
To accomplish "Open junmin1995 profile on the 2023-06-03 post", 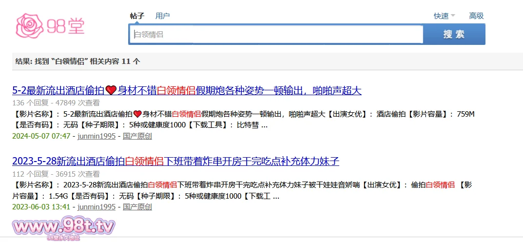I will [x=97, y=207].
